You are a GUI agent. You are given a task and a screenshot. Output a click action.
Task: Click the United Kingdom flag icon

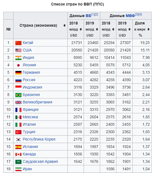(x=18, y=102)
